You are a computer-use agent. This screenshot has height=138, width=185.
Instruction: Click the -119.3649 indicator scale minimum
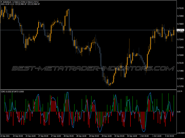181,133
